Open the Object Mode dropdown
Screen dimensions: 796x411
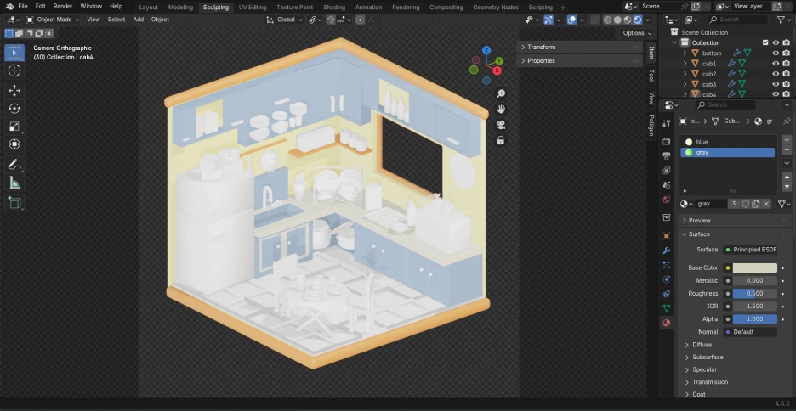pos(53,19)
